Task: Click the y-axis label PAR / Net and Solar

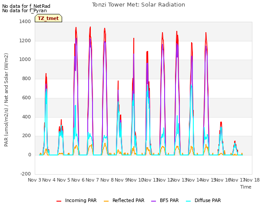Action: (6, 100)
